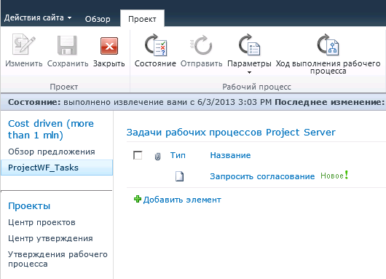Image resolution: width=386 pixels, height=279 pixels.
Task: Toggle the select-all checkbox in the task list header
Action: (x=138, y=155)
